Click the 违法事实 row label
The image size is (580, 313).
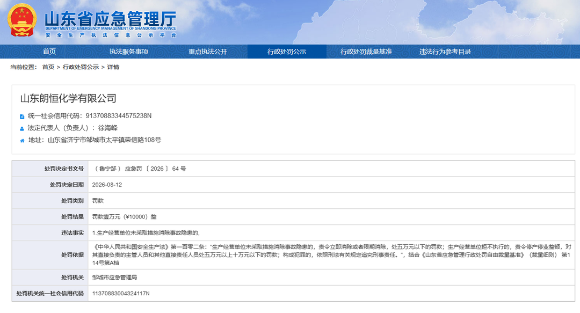(73, 232)
